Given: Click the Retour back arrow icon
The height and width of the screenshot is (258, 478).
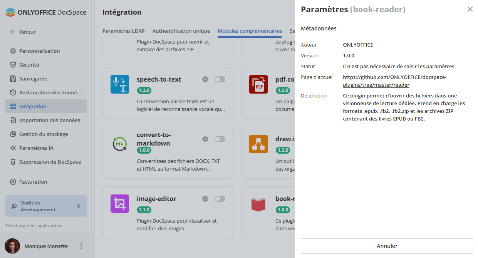Looking at the screenshot, I should (x=13, y=32).
